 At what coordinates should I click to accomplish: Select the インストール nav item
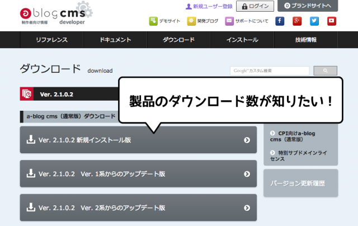pyautogui.click(x=242, y=40)
